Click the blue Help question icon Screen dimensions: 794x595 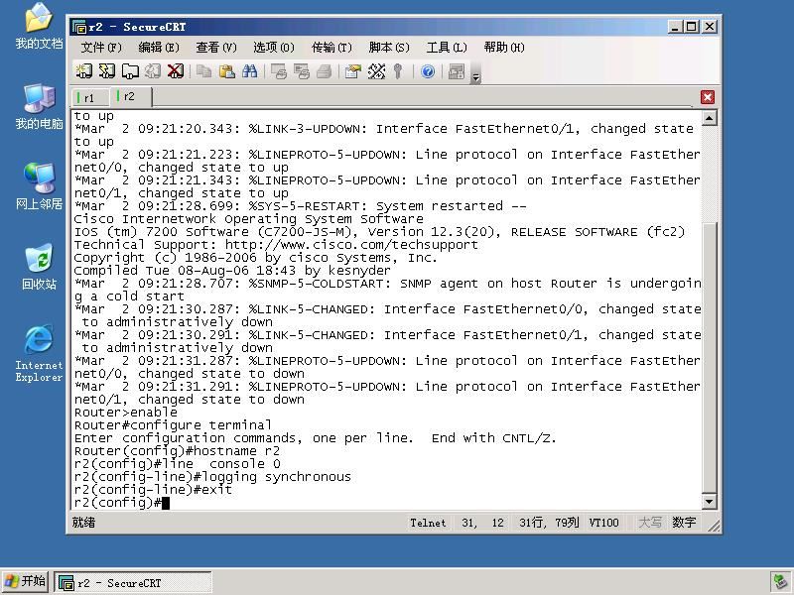coord(428,71)
